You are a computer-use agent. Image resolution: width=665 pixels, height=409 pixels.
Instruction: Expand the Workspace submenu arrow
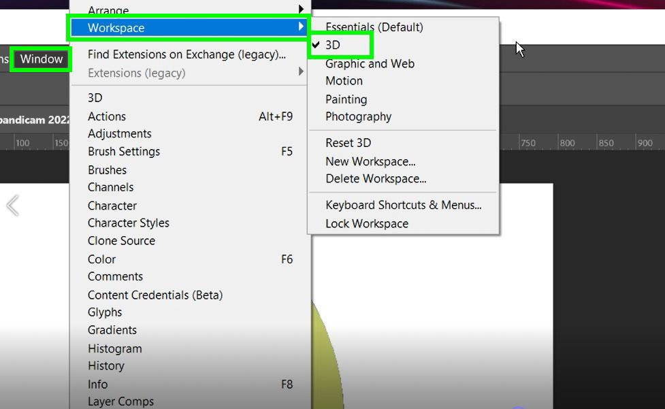pyautogui.click(x=300, y=27)
